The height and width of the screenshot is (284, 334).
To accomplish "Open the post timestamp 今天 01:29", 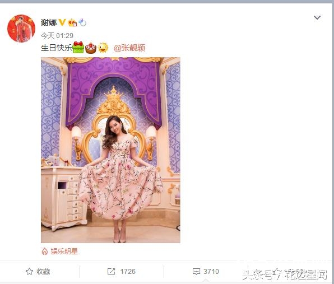I will [x=57, y=35].
